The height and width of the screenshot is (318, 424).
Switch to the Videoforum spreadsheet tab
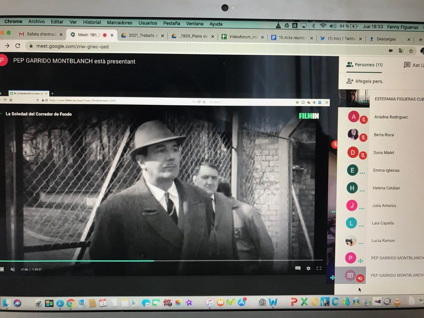pyautogui.click(x=243, y=37)
